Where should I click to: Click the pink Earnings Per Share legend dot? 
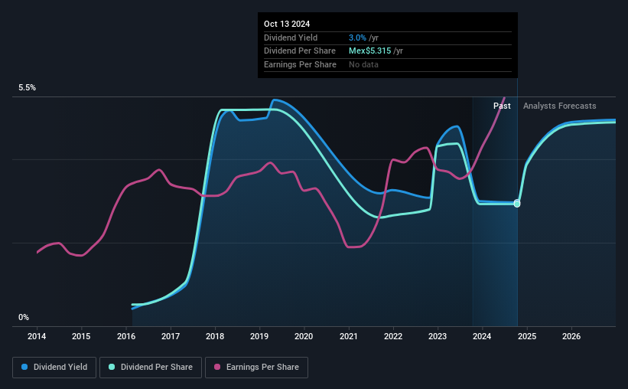(x=217, y=367)
